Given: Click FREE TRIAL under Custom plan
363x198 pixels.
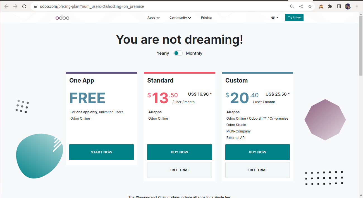Looking at the screenshot, I should (257, 170).
